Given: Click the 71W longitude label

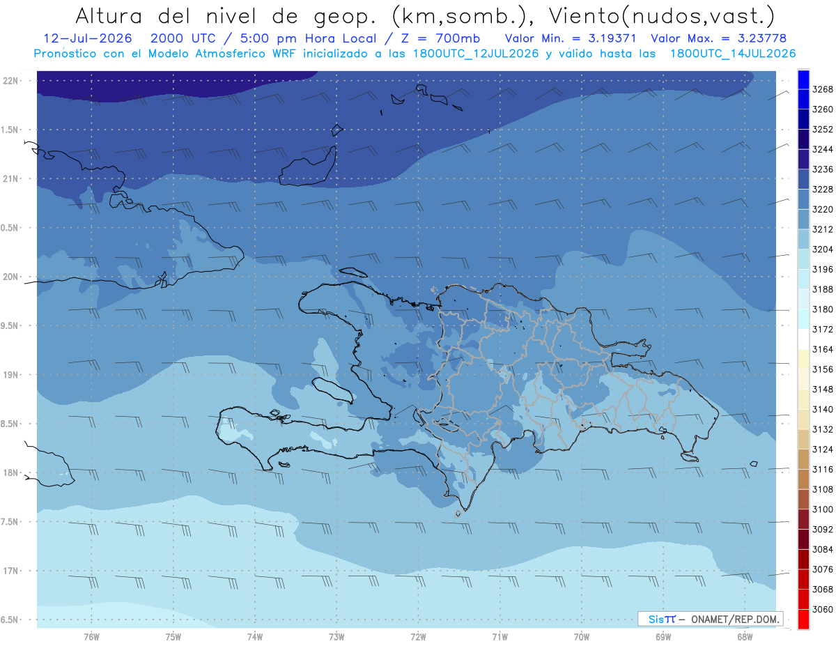Looking at the screenshot, I should pos(500,636).
